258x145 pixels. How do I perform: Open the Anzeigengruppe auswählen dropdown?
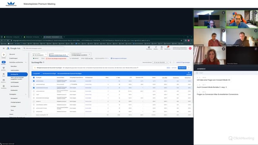[x=81, y=54]
